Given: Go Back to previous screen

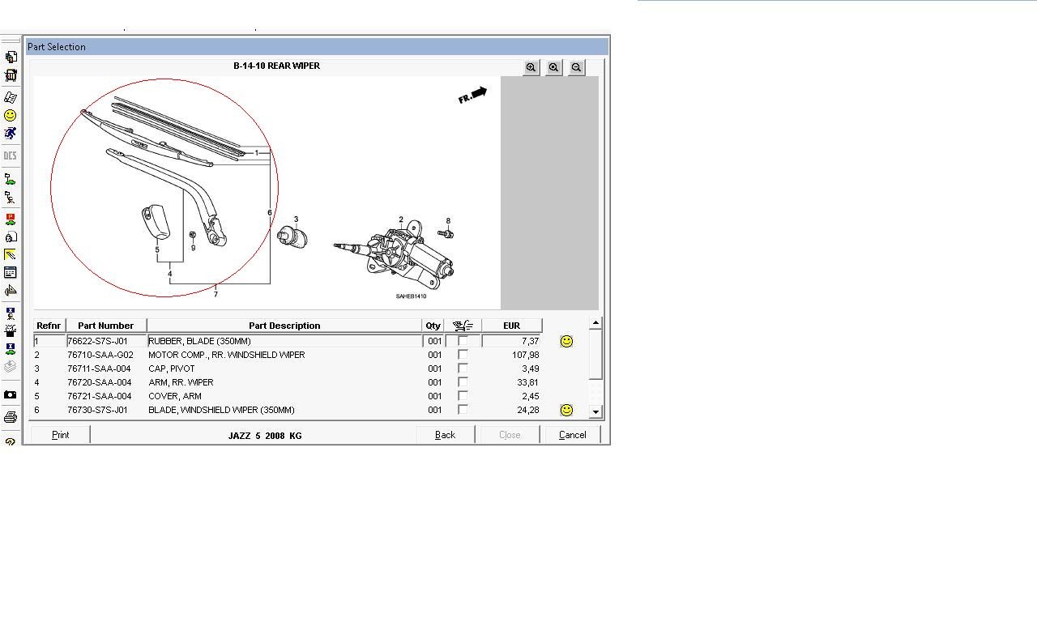Looking at the screenshot, I should point(445,435).
